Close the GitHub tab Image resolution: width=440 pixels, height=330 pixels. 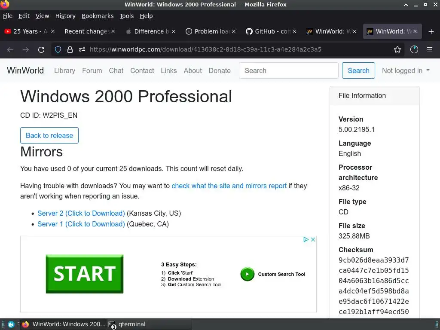pyautogui.click(x=294, y=31)
